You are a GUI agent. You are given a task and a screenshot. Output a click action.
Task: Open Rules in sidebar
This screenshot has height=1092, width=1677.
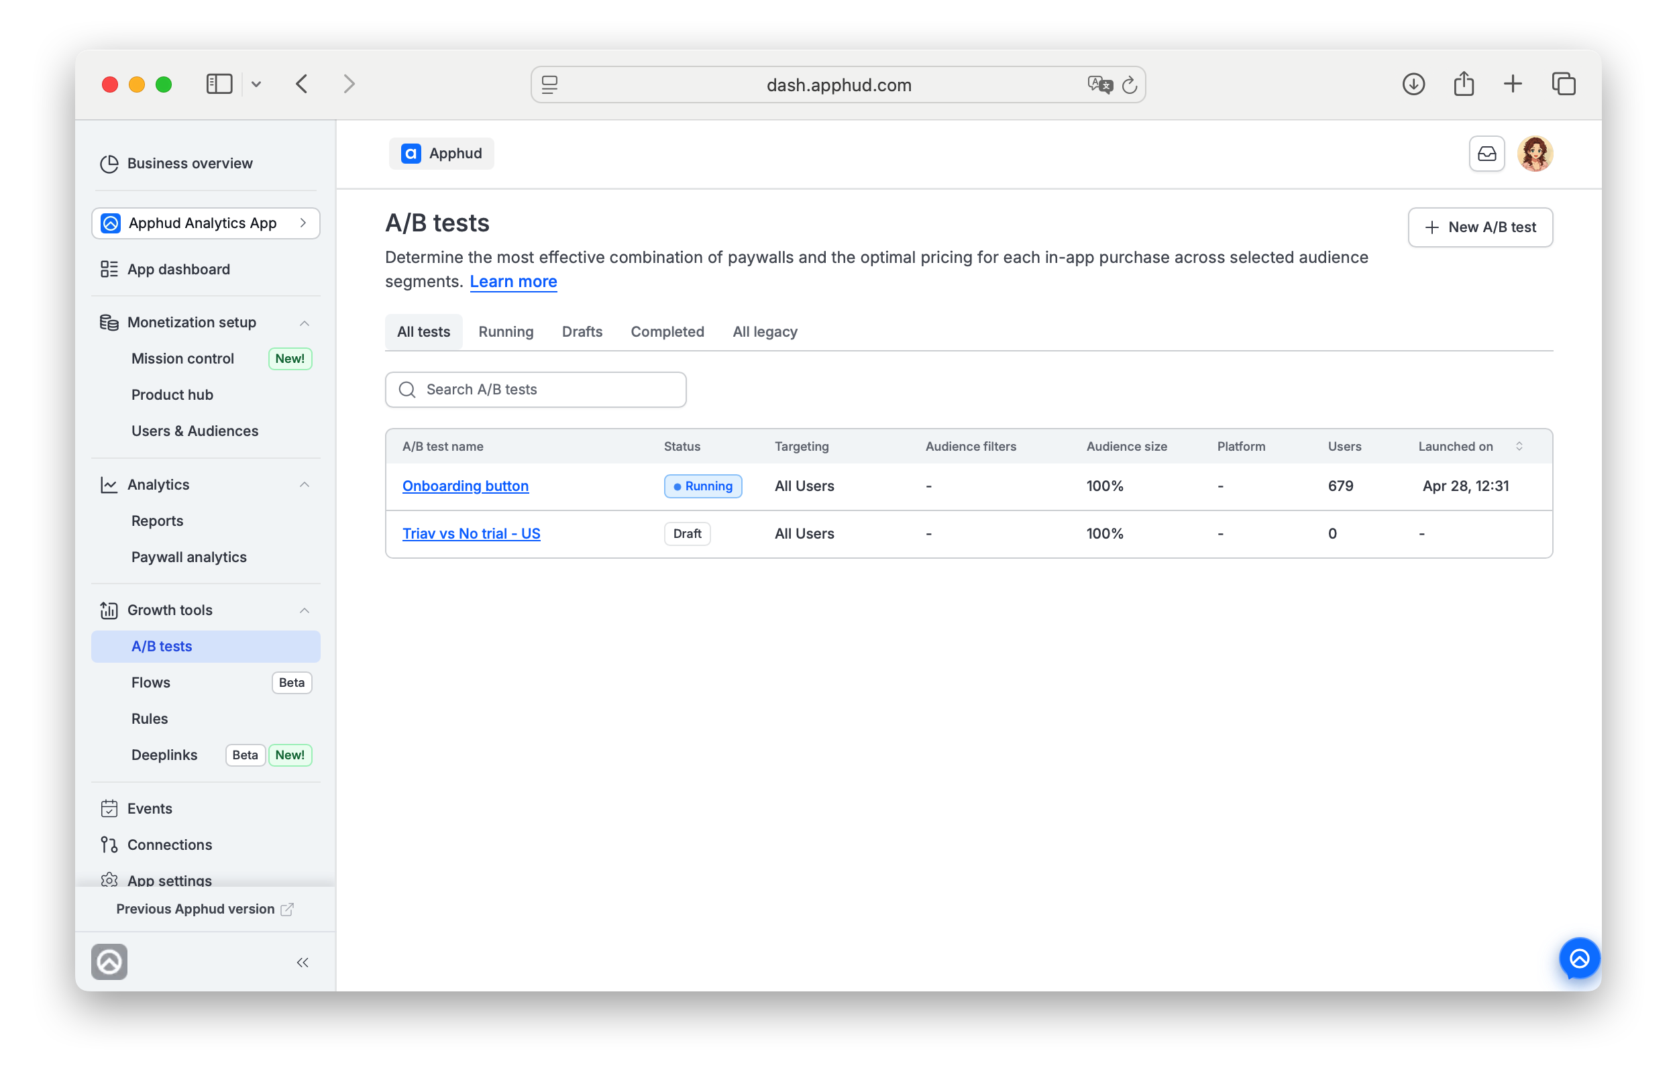pyautogui.click(x=150, y=718)
